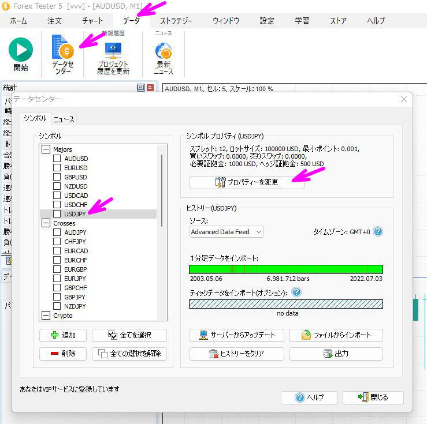
Task: Check the NZDUSD symbol checkbox
Action: 57,186
